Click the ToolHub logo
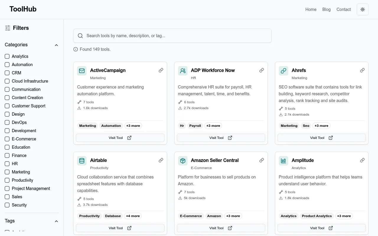This screenshot has width=378, height=236. point(23,9)
